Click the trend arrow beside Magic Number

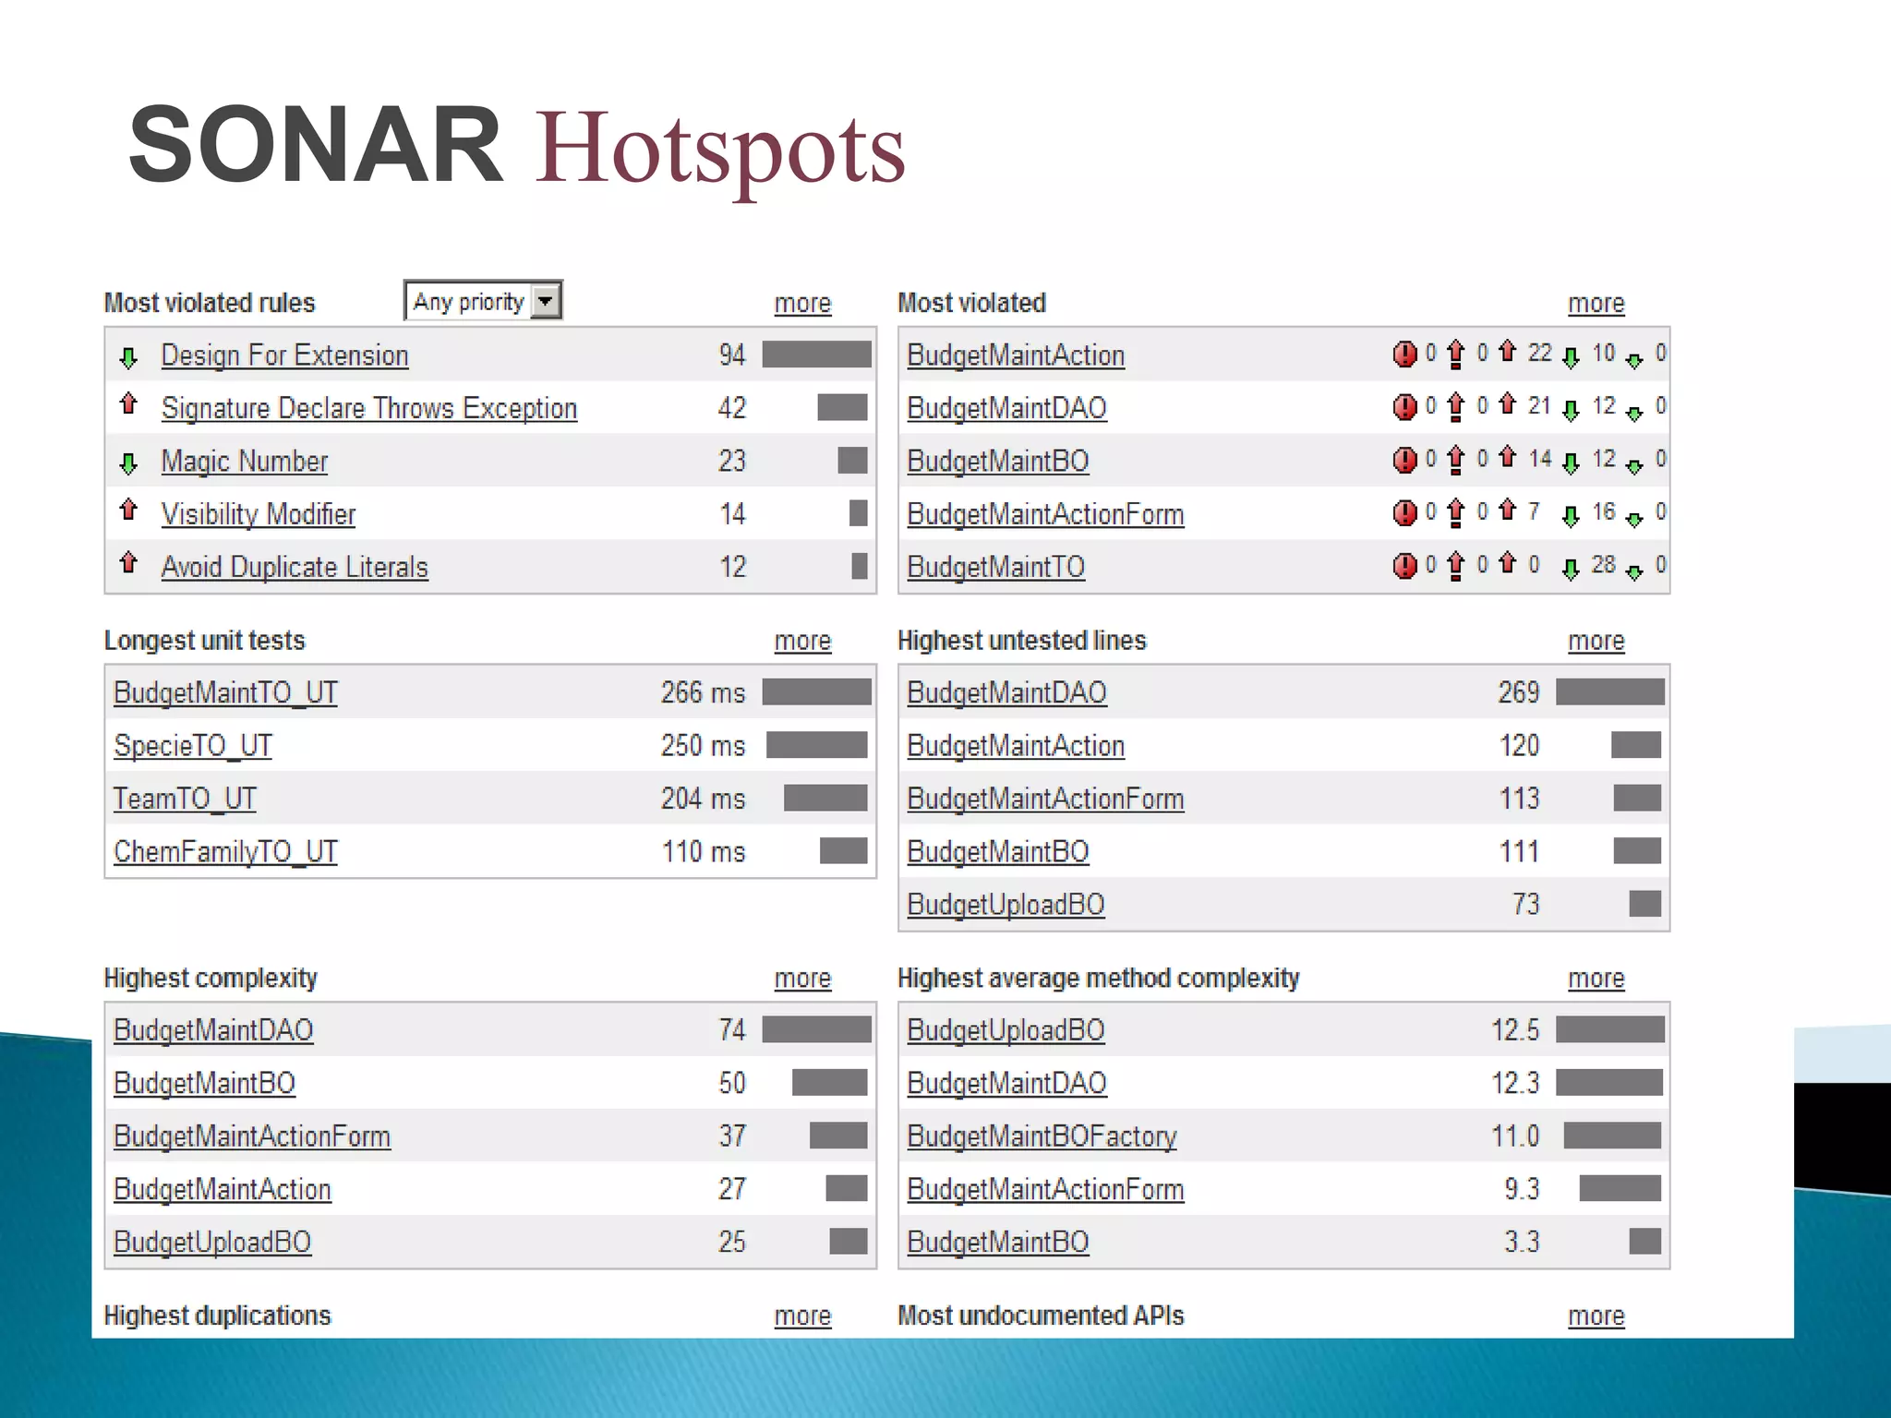click(x=129, y=463)
